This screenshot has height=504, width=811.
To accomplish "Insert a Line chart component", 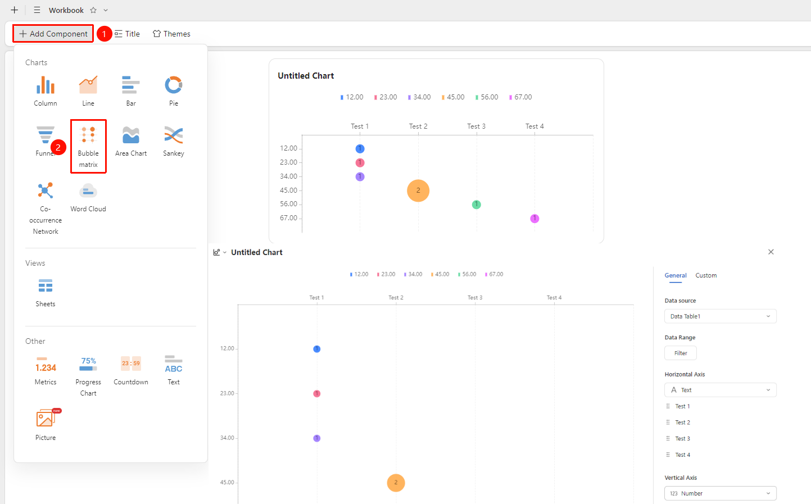I will point(88,91).
